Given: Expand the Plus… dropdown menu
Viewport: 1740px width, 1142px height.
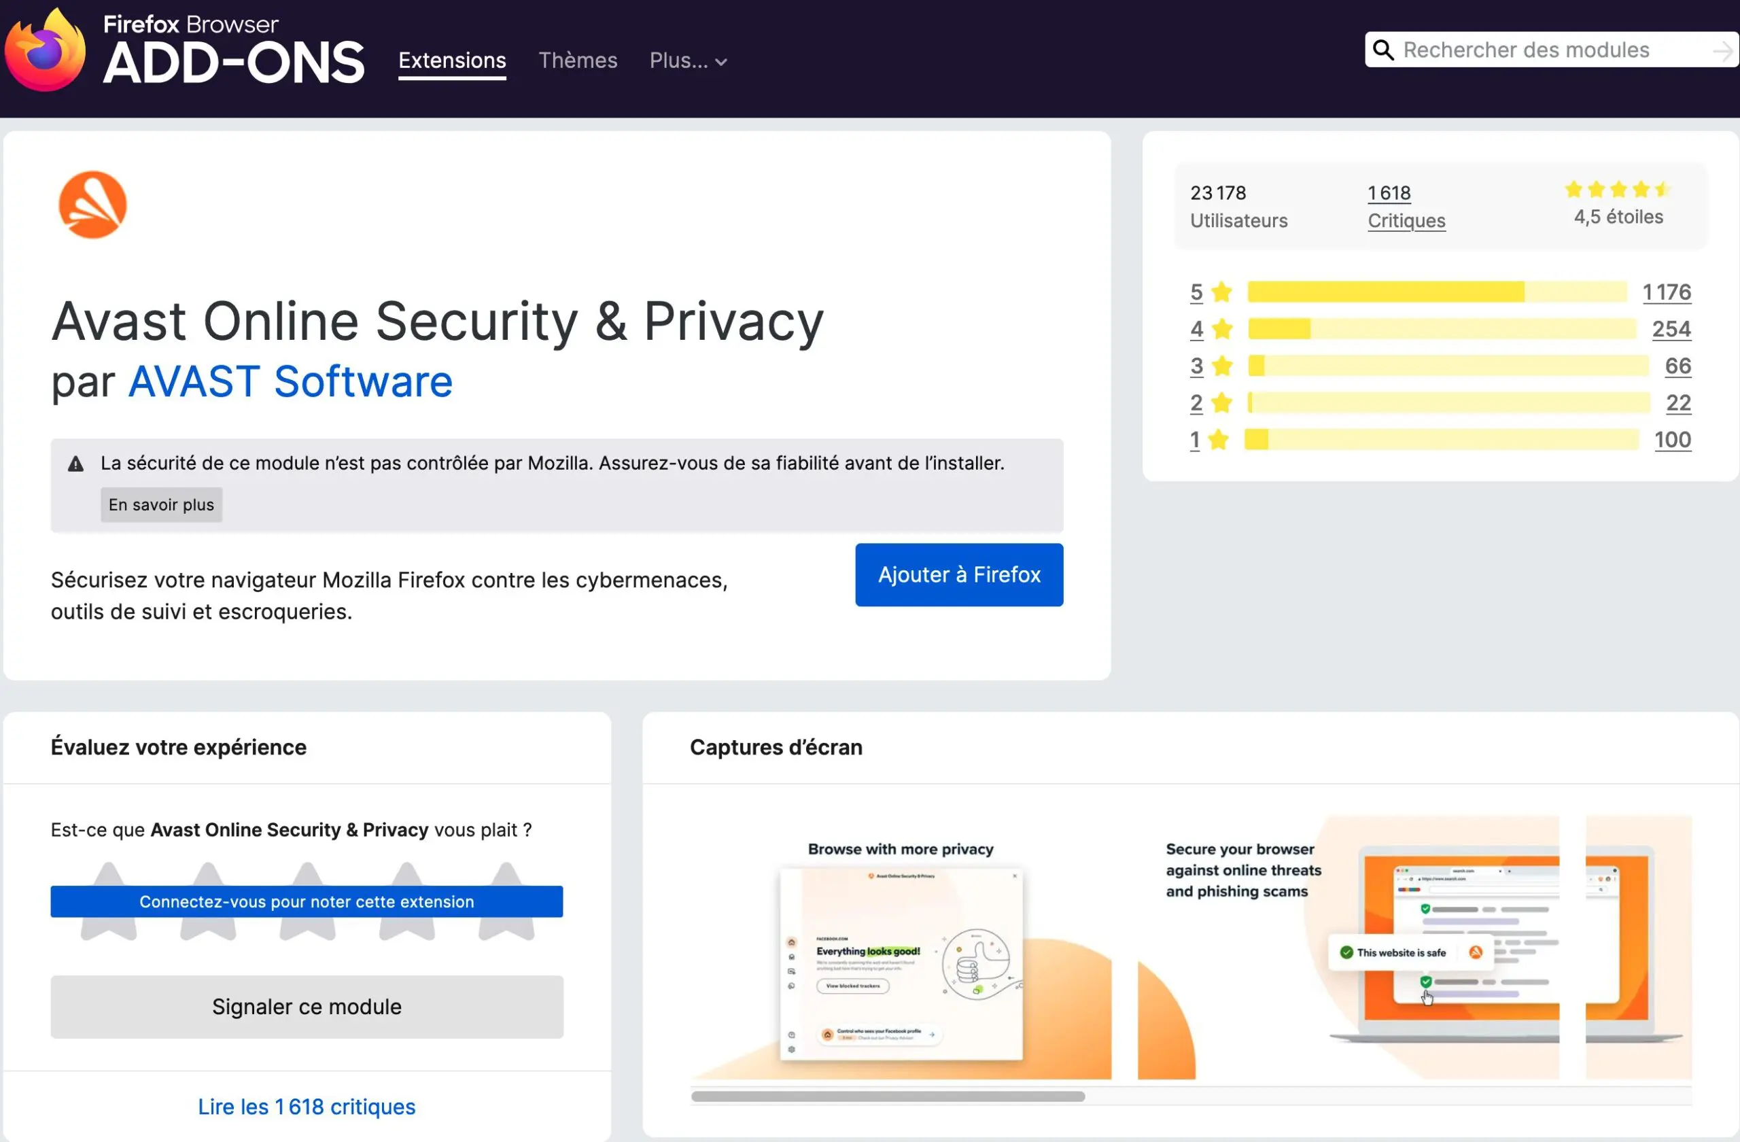Looking at the screenshot, I should (x=687, y=60).
